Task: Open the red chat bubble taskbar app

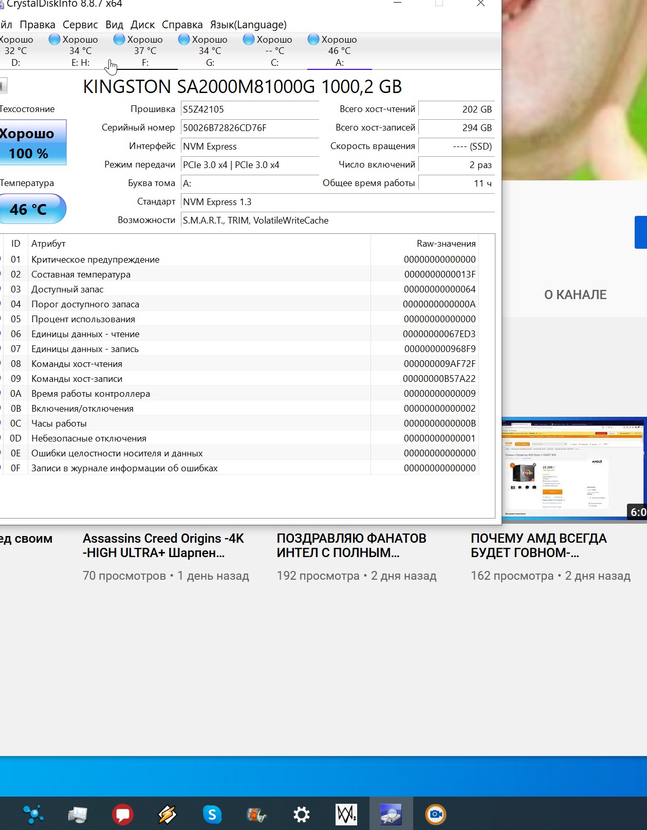Action: click(122, 815)
